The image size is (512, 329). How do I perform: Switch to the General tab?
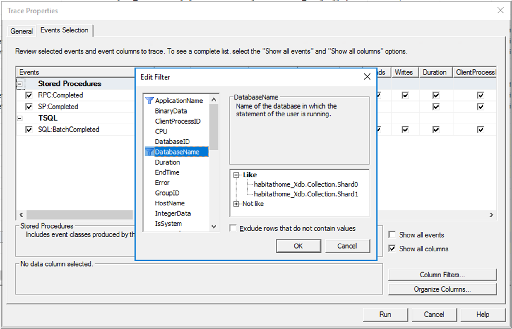tap(21, 31)
